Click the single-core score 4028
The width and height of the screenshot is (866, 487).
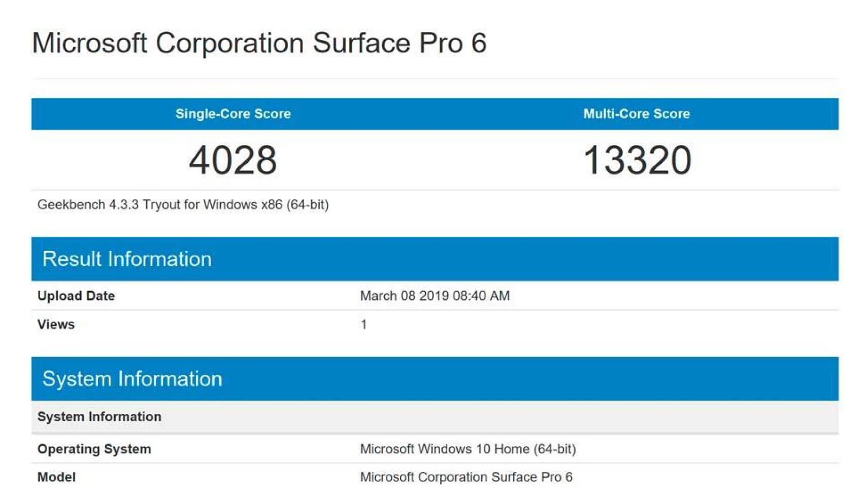[x=232, y=161]
